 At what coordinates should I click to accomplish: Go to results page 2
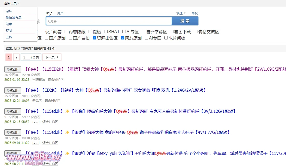tap(16, 57)
